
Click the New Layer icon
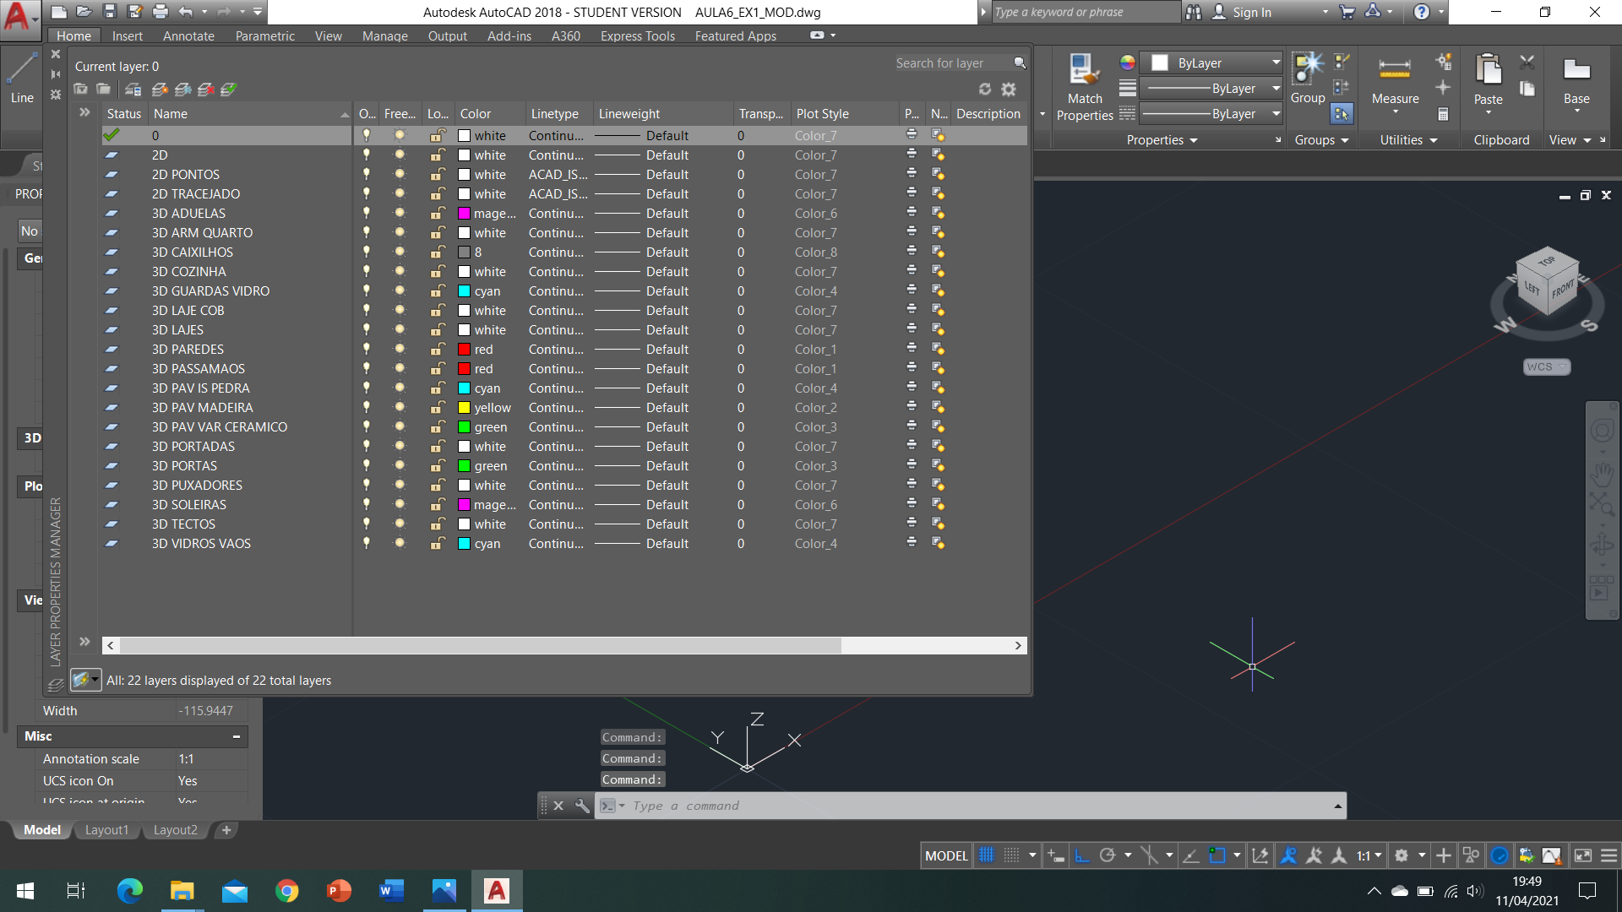click(160, 89)
